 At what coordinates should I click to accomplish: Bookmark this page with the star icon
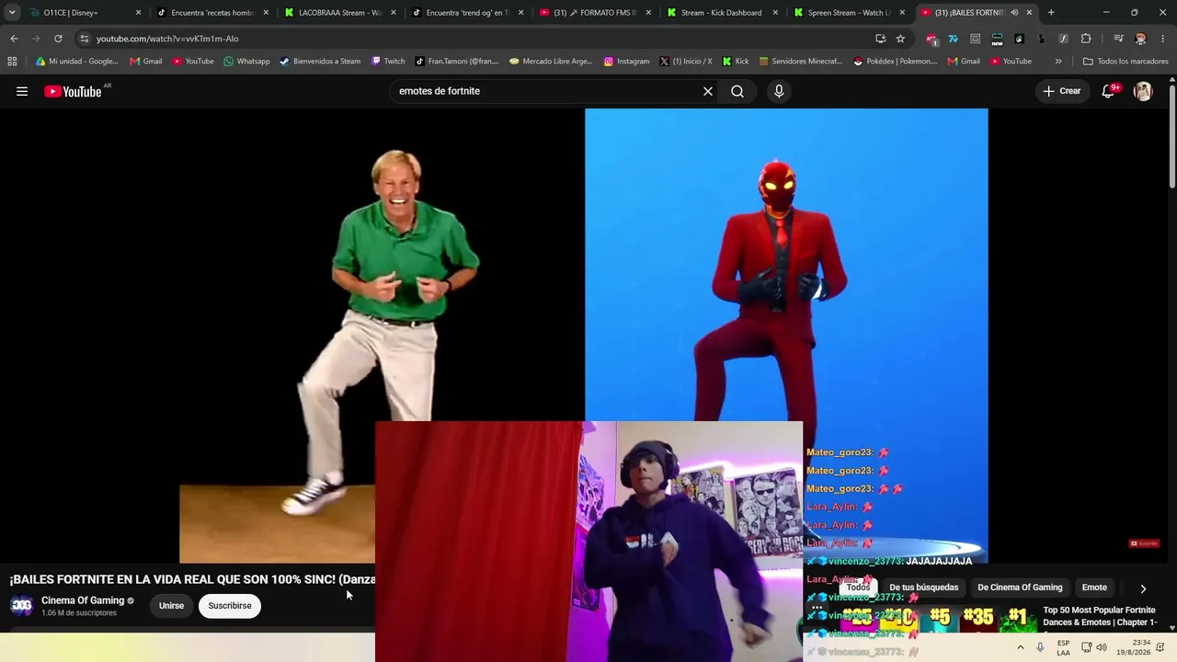900,39
